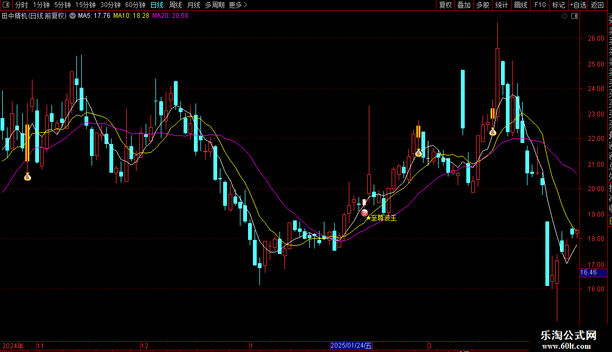Screen dimensions: 612x352
Task: Click the 返回 back button
Action: click(597, 5)
